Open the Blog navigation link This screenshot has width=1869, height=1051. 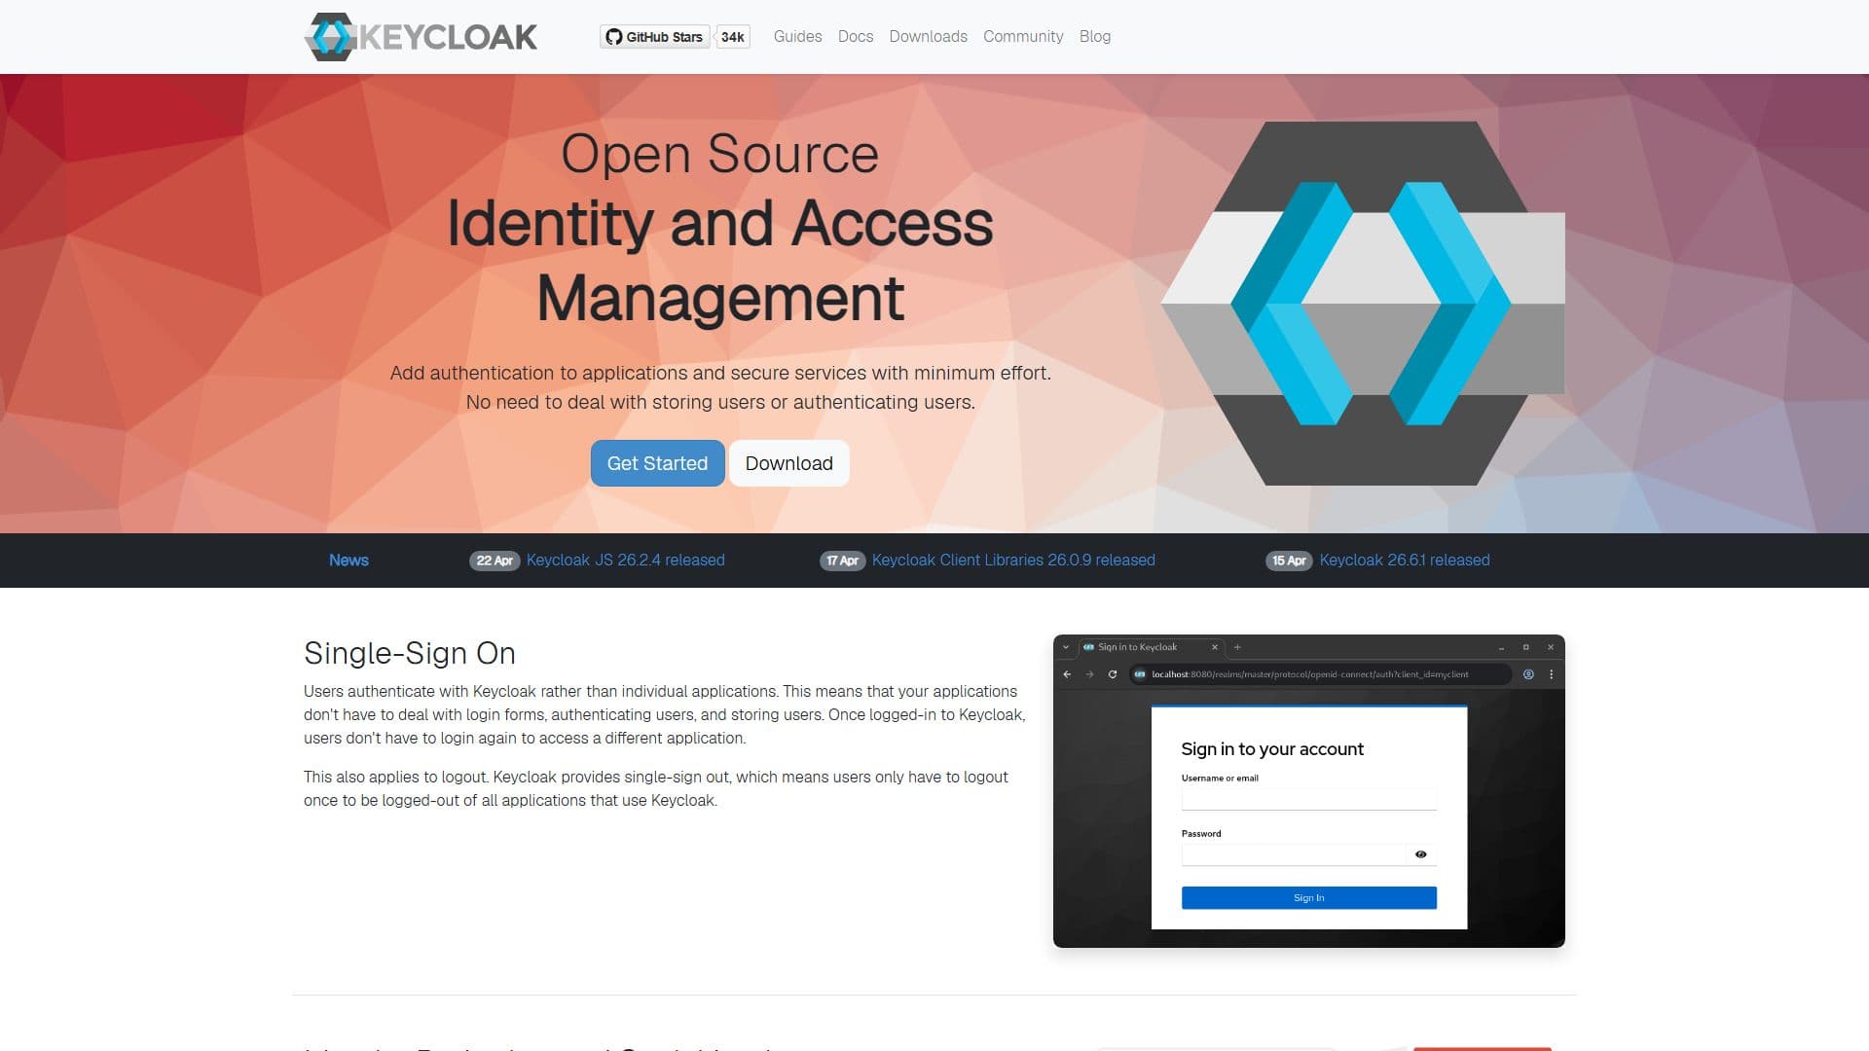point(1095,36)
